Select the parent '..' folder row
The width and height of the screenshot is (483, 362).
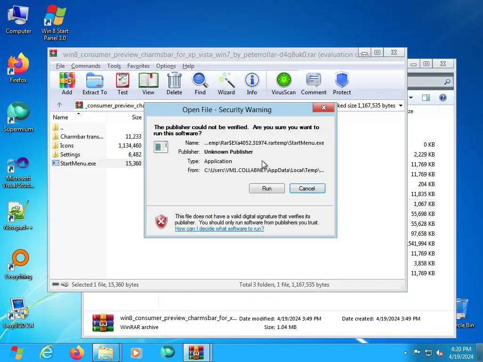click(x=97, y=128)
